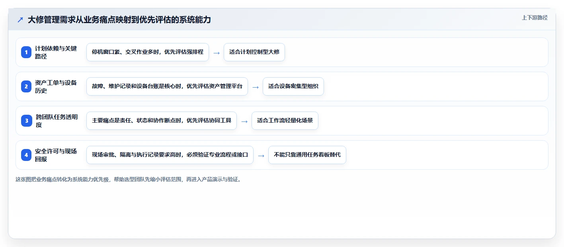Click step number 4 badge
Viewport: 564px width, 247px height.
click(x=26, y=155)
